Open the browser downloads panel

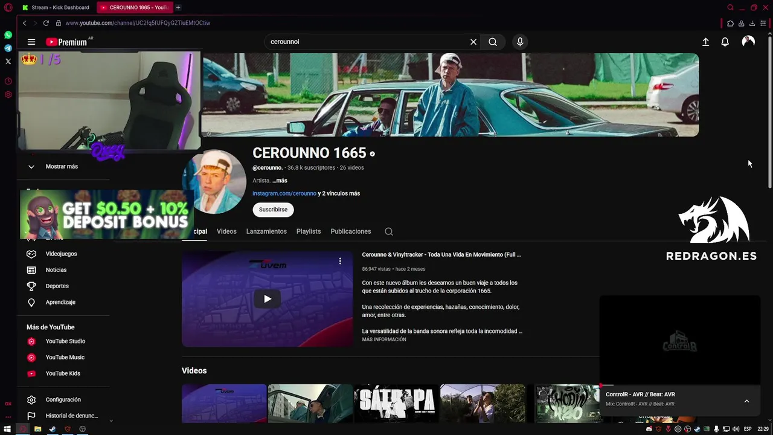pos(752,23)
